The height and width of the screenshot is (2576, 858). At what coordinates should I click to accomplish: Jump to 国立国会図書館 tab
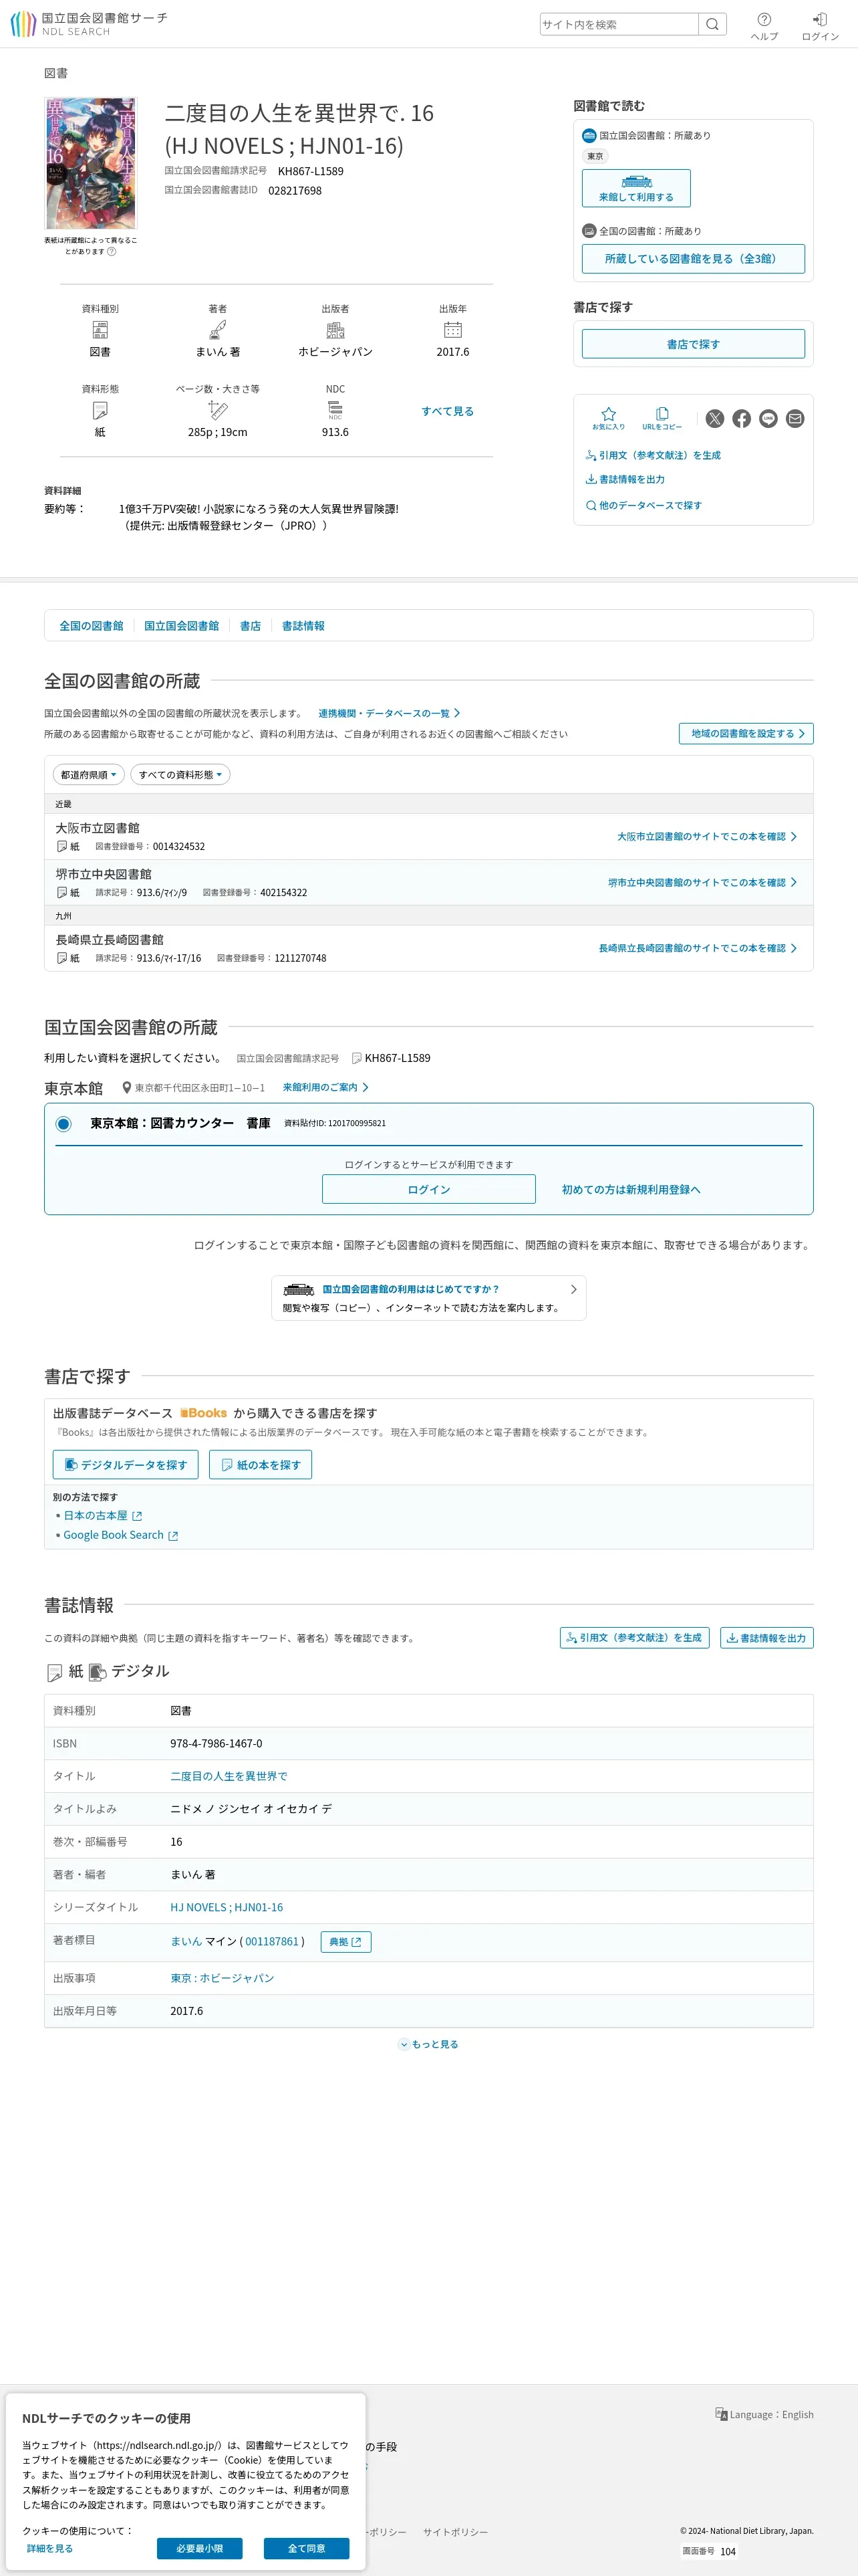point(182,626)
